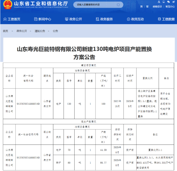Viewport: 177px width, 171px height.
Task: Click the site title 山东省工业和信息化厅
Action: coord(41,4)
